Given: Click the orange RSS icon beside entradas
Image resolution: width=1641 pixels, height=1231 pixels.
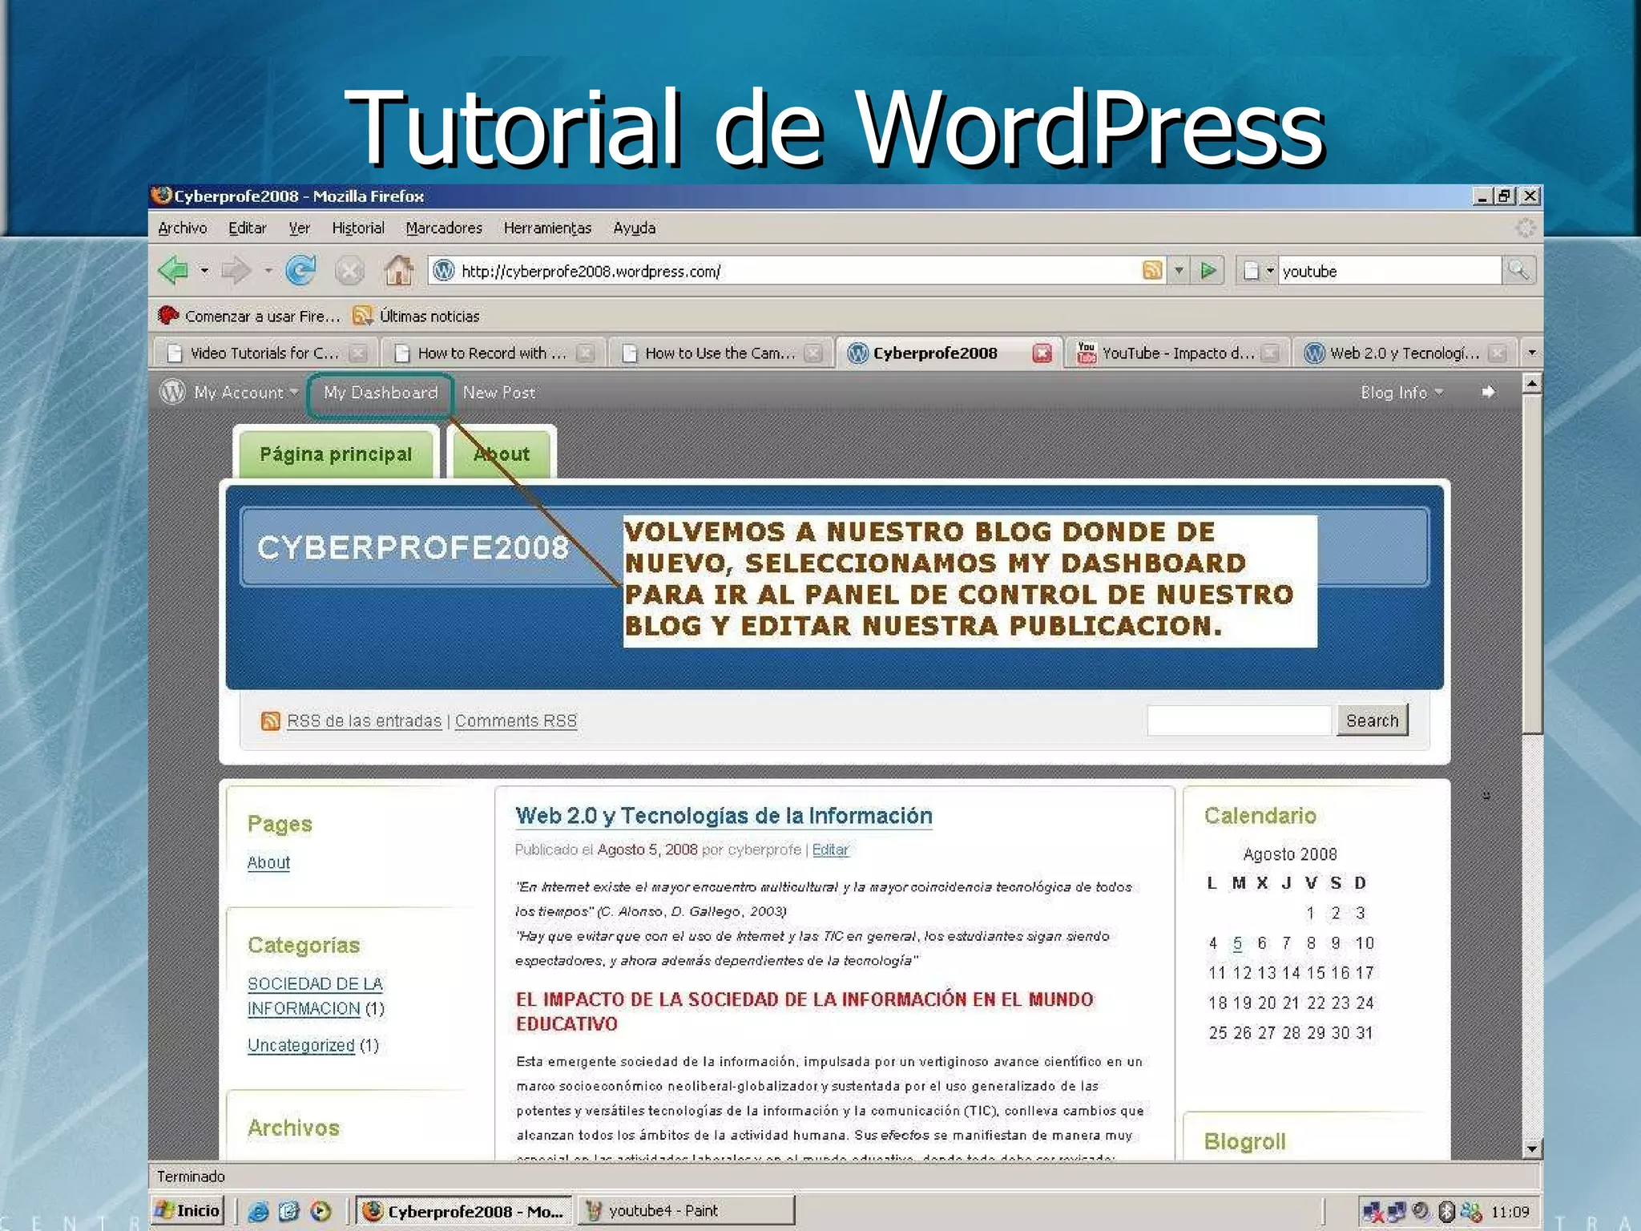Looking at the screenshot, I should pyautogui.click(x=271, y=720).
